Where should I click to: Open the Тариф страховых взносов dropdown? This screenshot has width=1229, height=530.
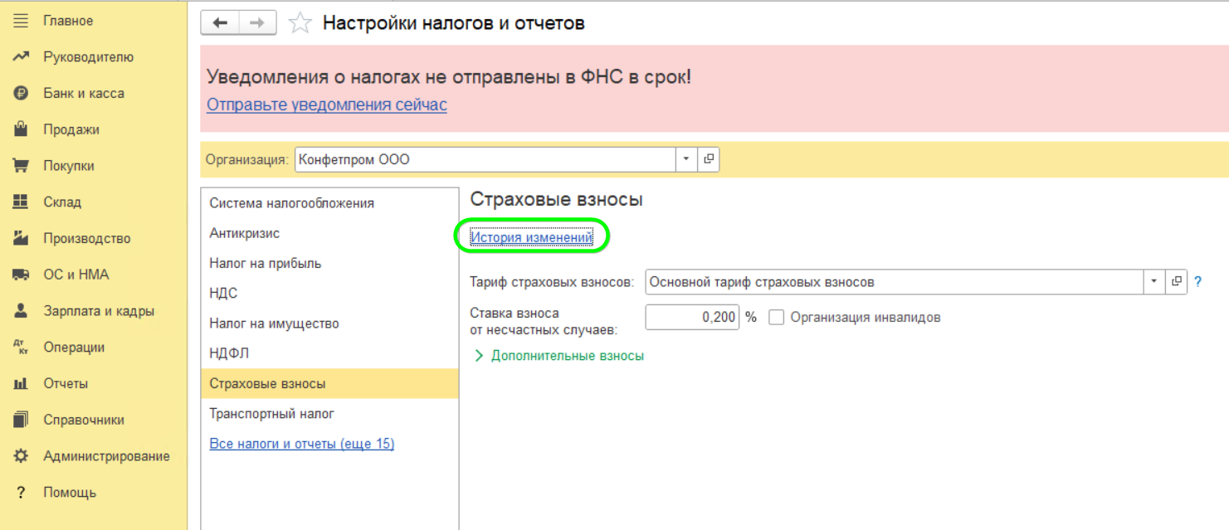tap(1153, 282)
